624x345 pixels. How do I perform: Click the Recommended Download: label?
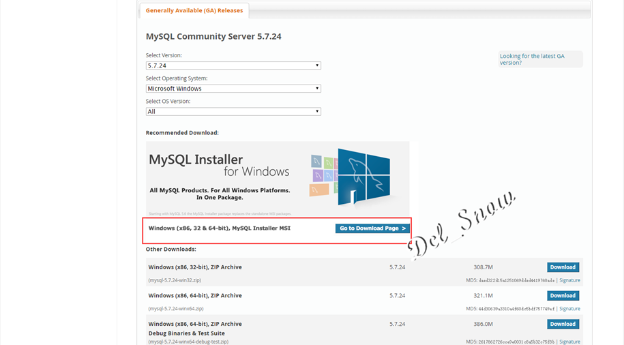click(182, 133)
